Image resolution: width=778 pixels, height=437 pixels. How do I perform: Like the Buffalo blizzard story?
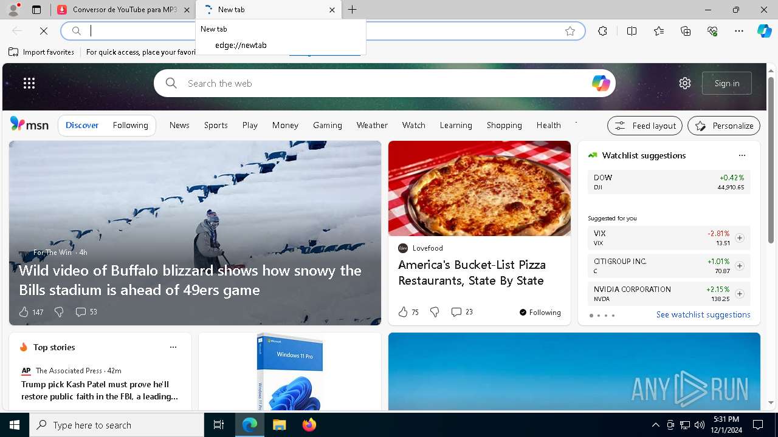pos(24,312)
